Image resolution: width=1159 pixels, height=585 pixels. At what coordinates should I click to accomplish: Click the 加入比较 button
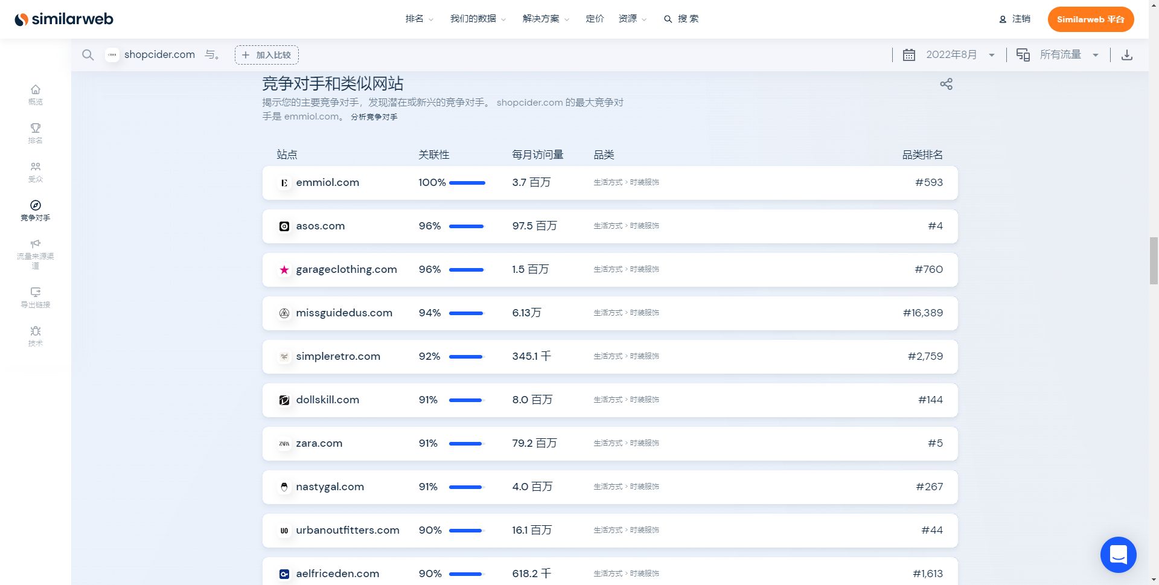(267, 55)
